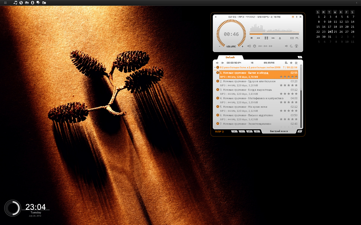This screenshot has height=225, width=361.
Task: Click the eject/open files button
Action: 280,38
